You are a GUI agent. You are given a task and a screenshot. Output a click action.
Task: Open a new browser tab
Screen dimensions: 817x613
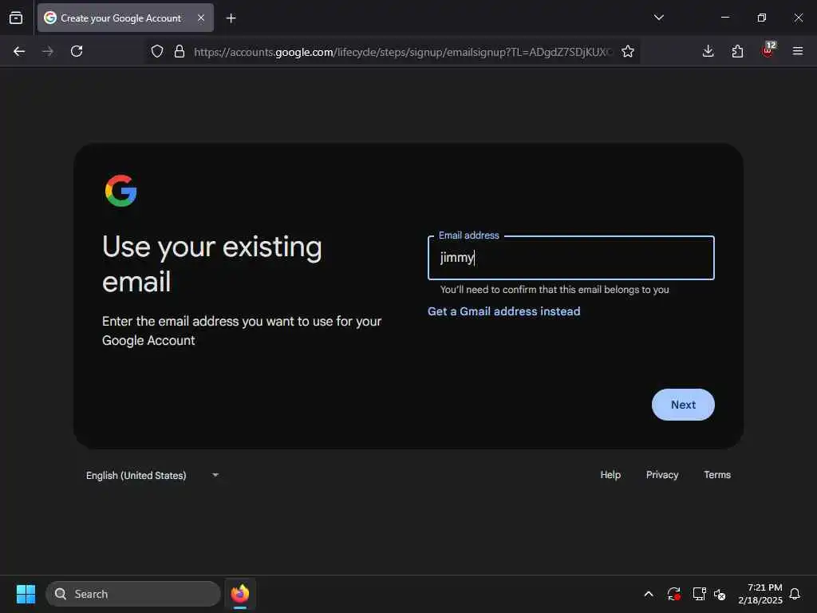[231, 18]
